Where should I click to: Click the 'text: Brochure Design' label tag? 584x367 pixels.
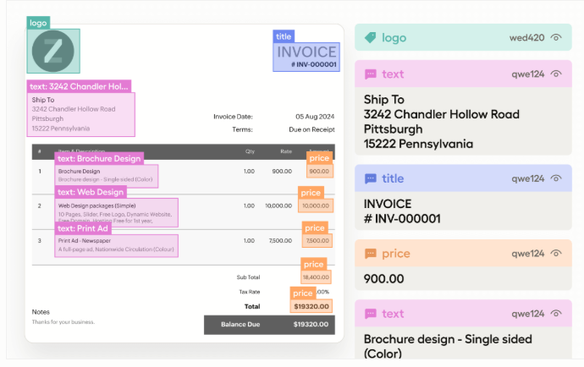pos(99,159)
